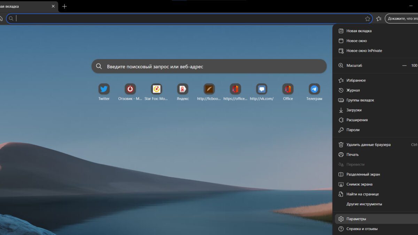Choose Новое окно InPrivate in the menu
The width and height of the screenshot is (418, 235).
pyautogui.click(x=376, y=50)
